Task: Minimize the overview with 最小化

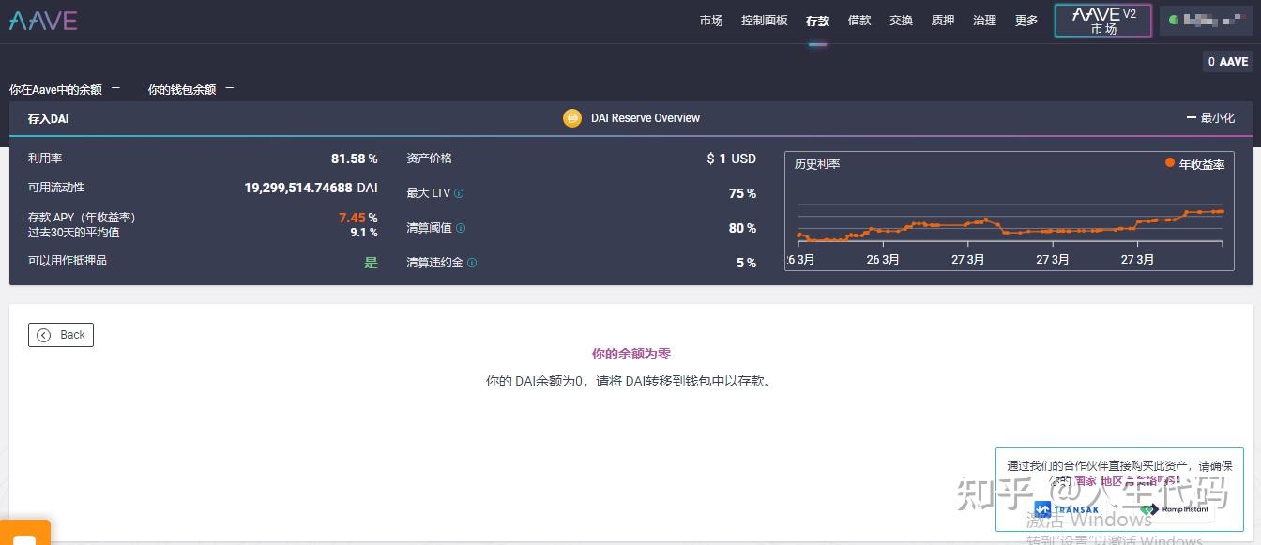Action: point(1210,118)
